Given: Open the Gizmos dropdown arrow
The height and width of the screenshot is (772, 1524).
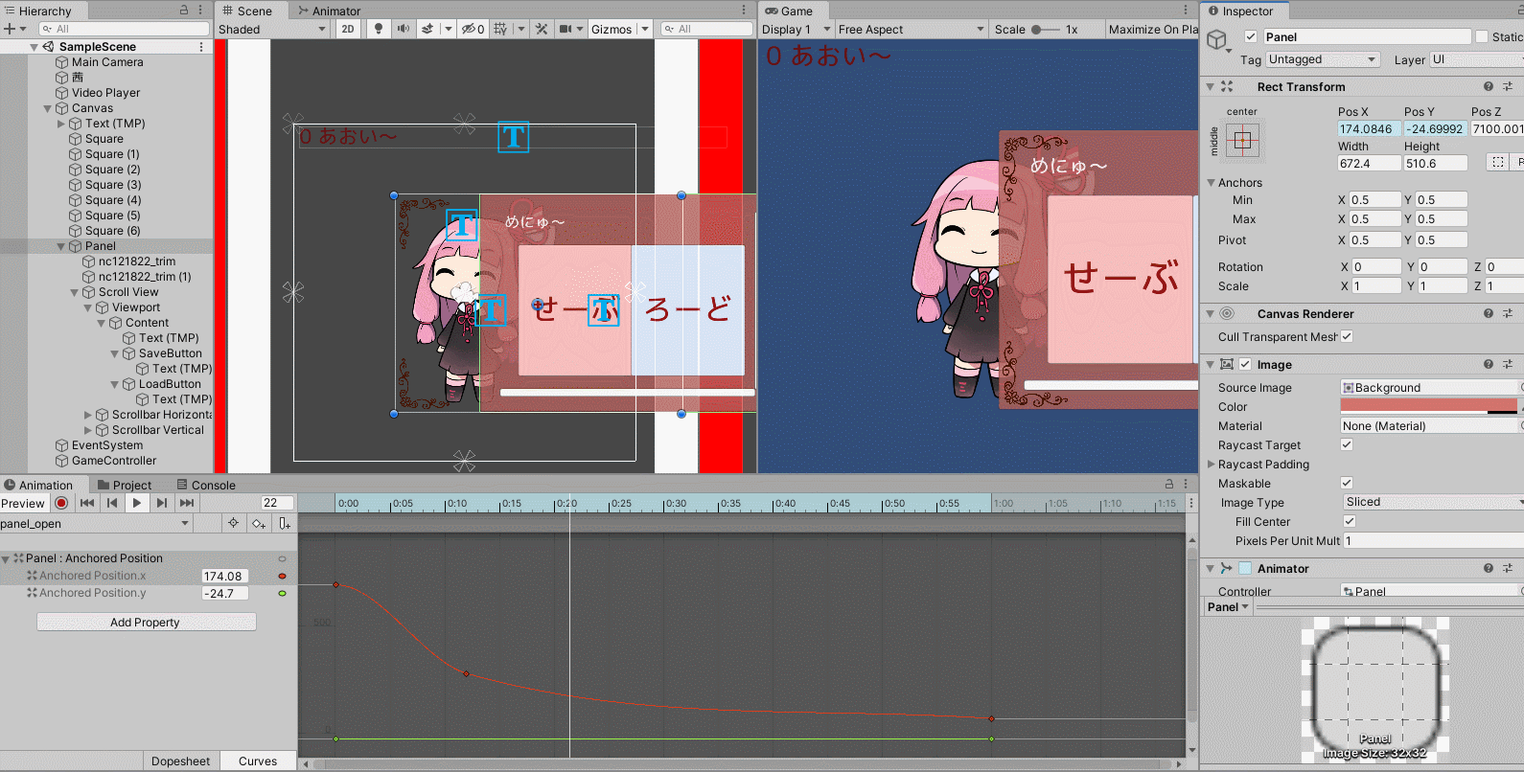Looking at the screenshot, I should click(x=645, y=29).
